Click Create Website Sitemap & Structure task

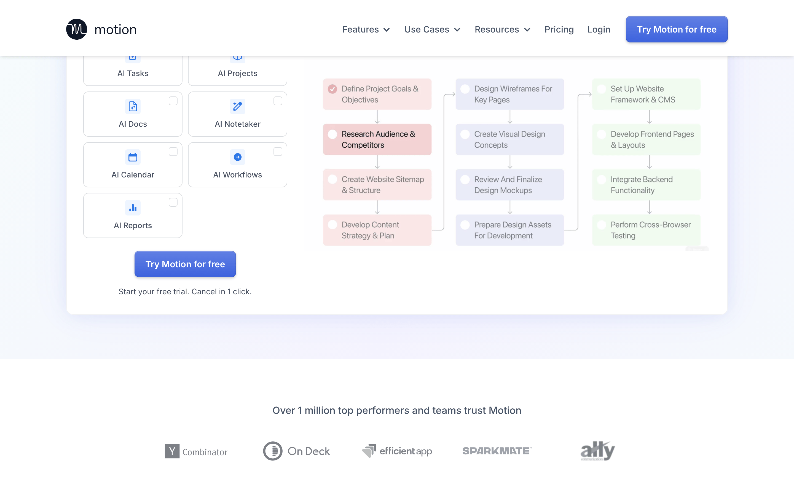point(377,185)
